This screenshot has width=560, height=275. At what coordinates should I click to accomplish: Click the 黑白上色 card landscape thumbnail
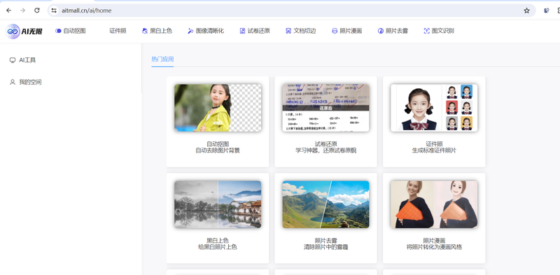(218, 204)
